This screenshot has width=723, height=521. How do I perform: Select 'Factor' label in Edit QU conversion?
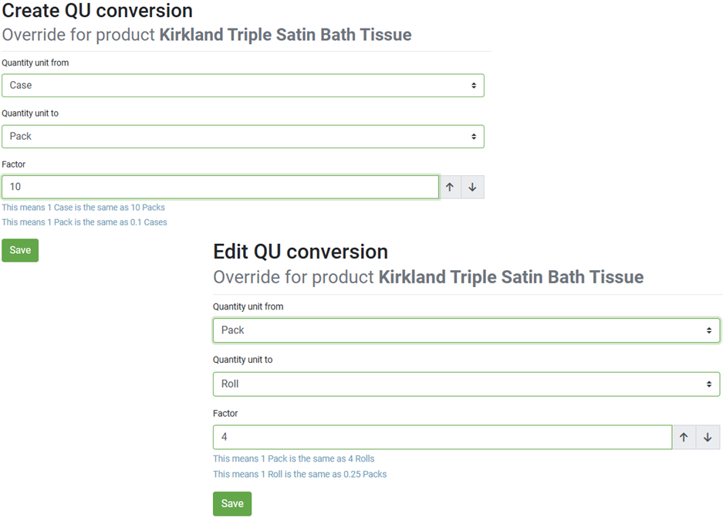pos(225,413)
